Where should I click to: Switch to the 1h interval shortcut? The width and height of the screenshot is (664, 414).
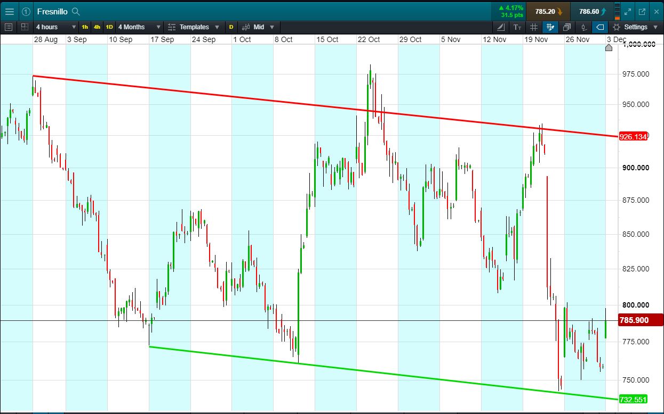coord(85,27)
